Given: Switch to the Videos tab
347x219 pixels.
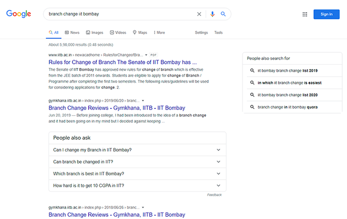Looking at the screenshot, I should [118, 32].
